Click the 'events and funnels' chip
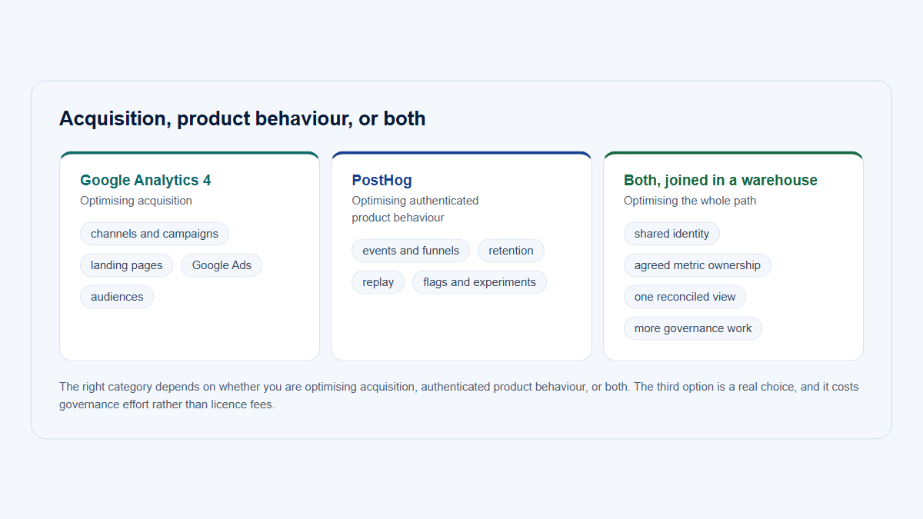Viewport: 923px width, 519px height. [411, 251]
